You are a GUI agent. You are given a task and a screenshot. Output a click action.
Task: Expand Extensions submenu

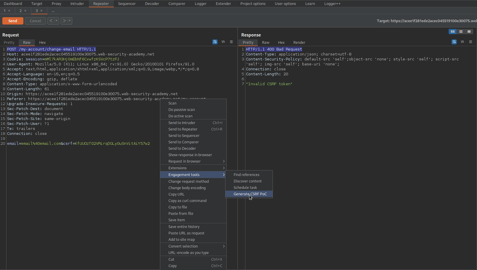pyautogui.click(x=193, y=168)
